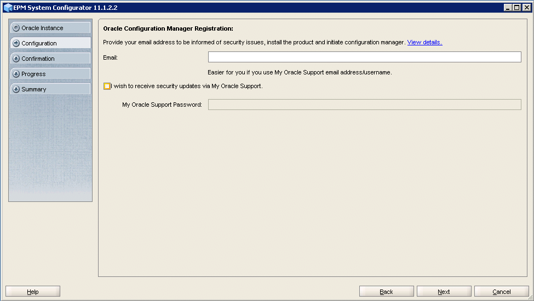The image size is (534, 301).
Task: Click the Oracle Instance step icon
Action: tap(16, 28)
